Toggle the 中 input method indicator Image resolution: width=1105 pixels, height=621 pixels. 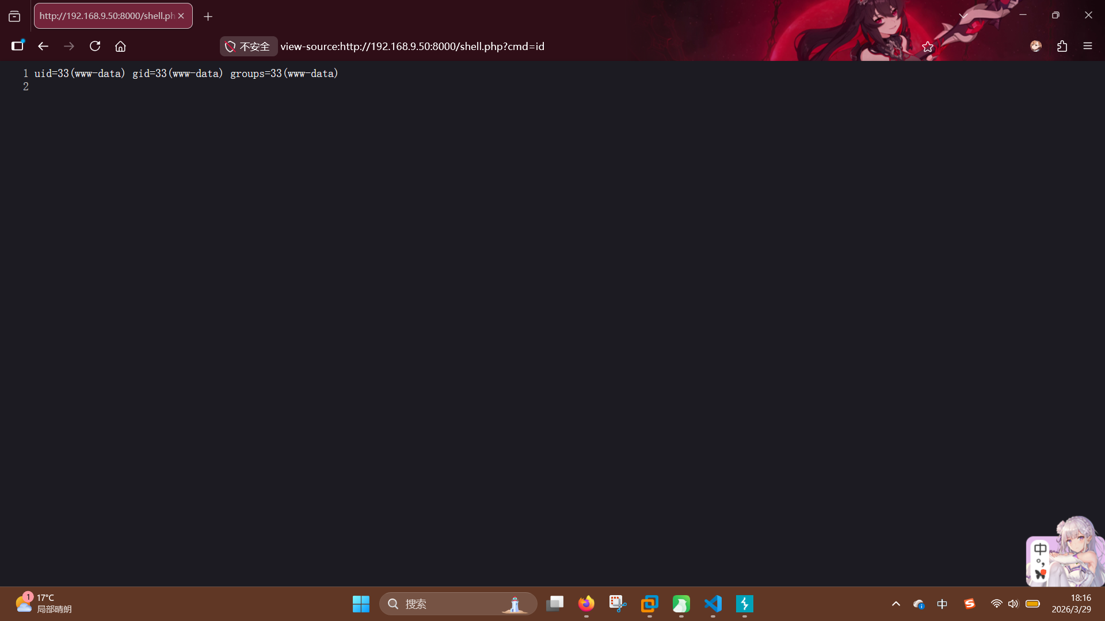(942, 604)
